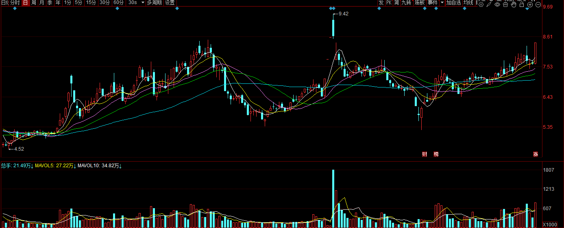Zoom in with the plus circle icon
This screenshot has height=228, width=564.
530,4
